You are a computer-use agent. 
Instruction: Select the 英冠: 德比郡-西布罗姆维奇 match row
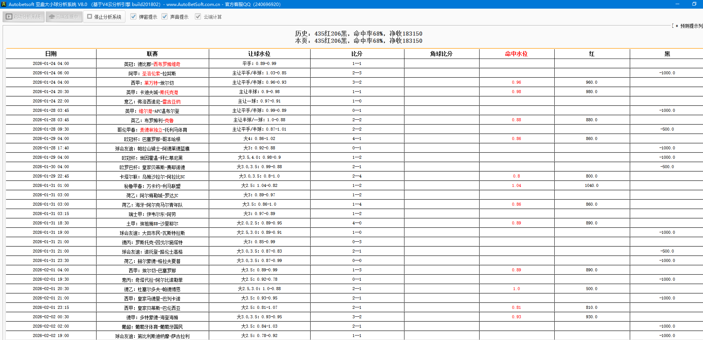point(152,64)
